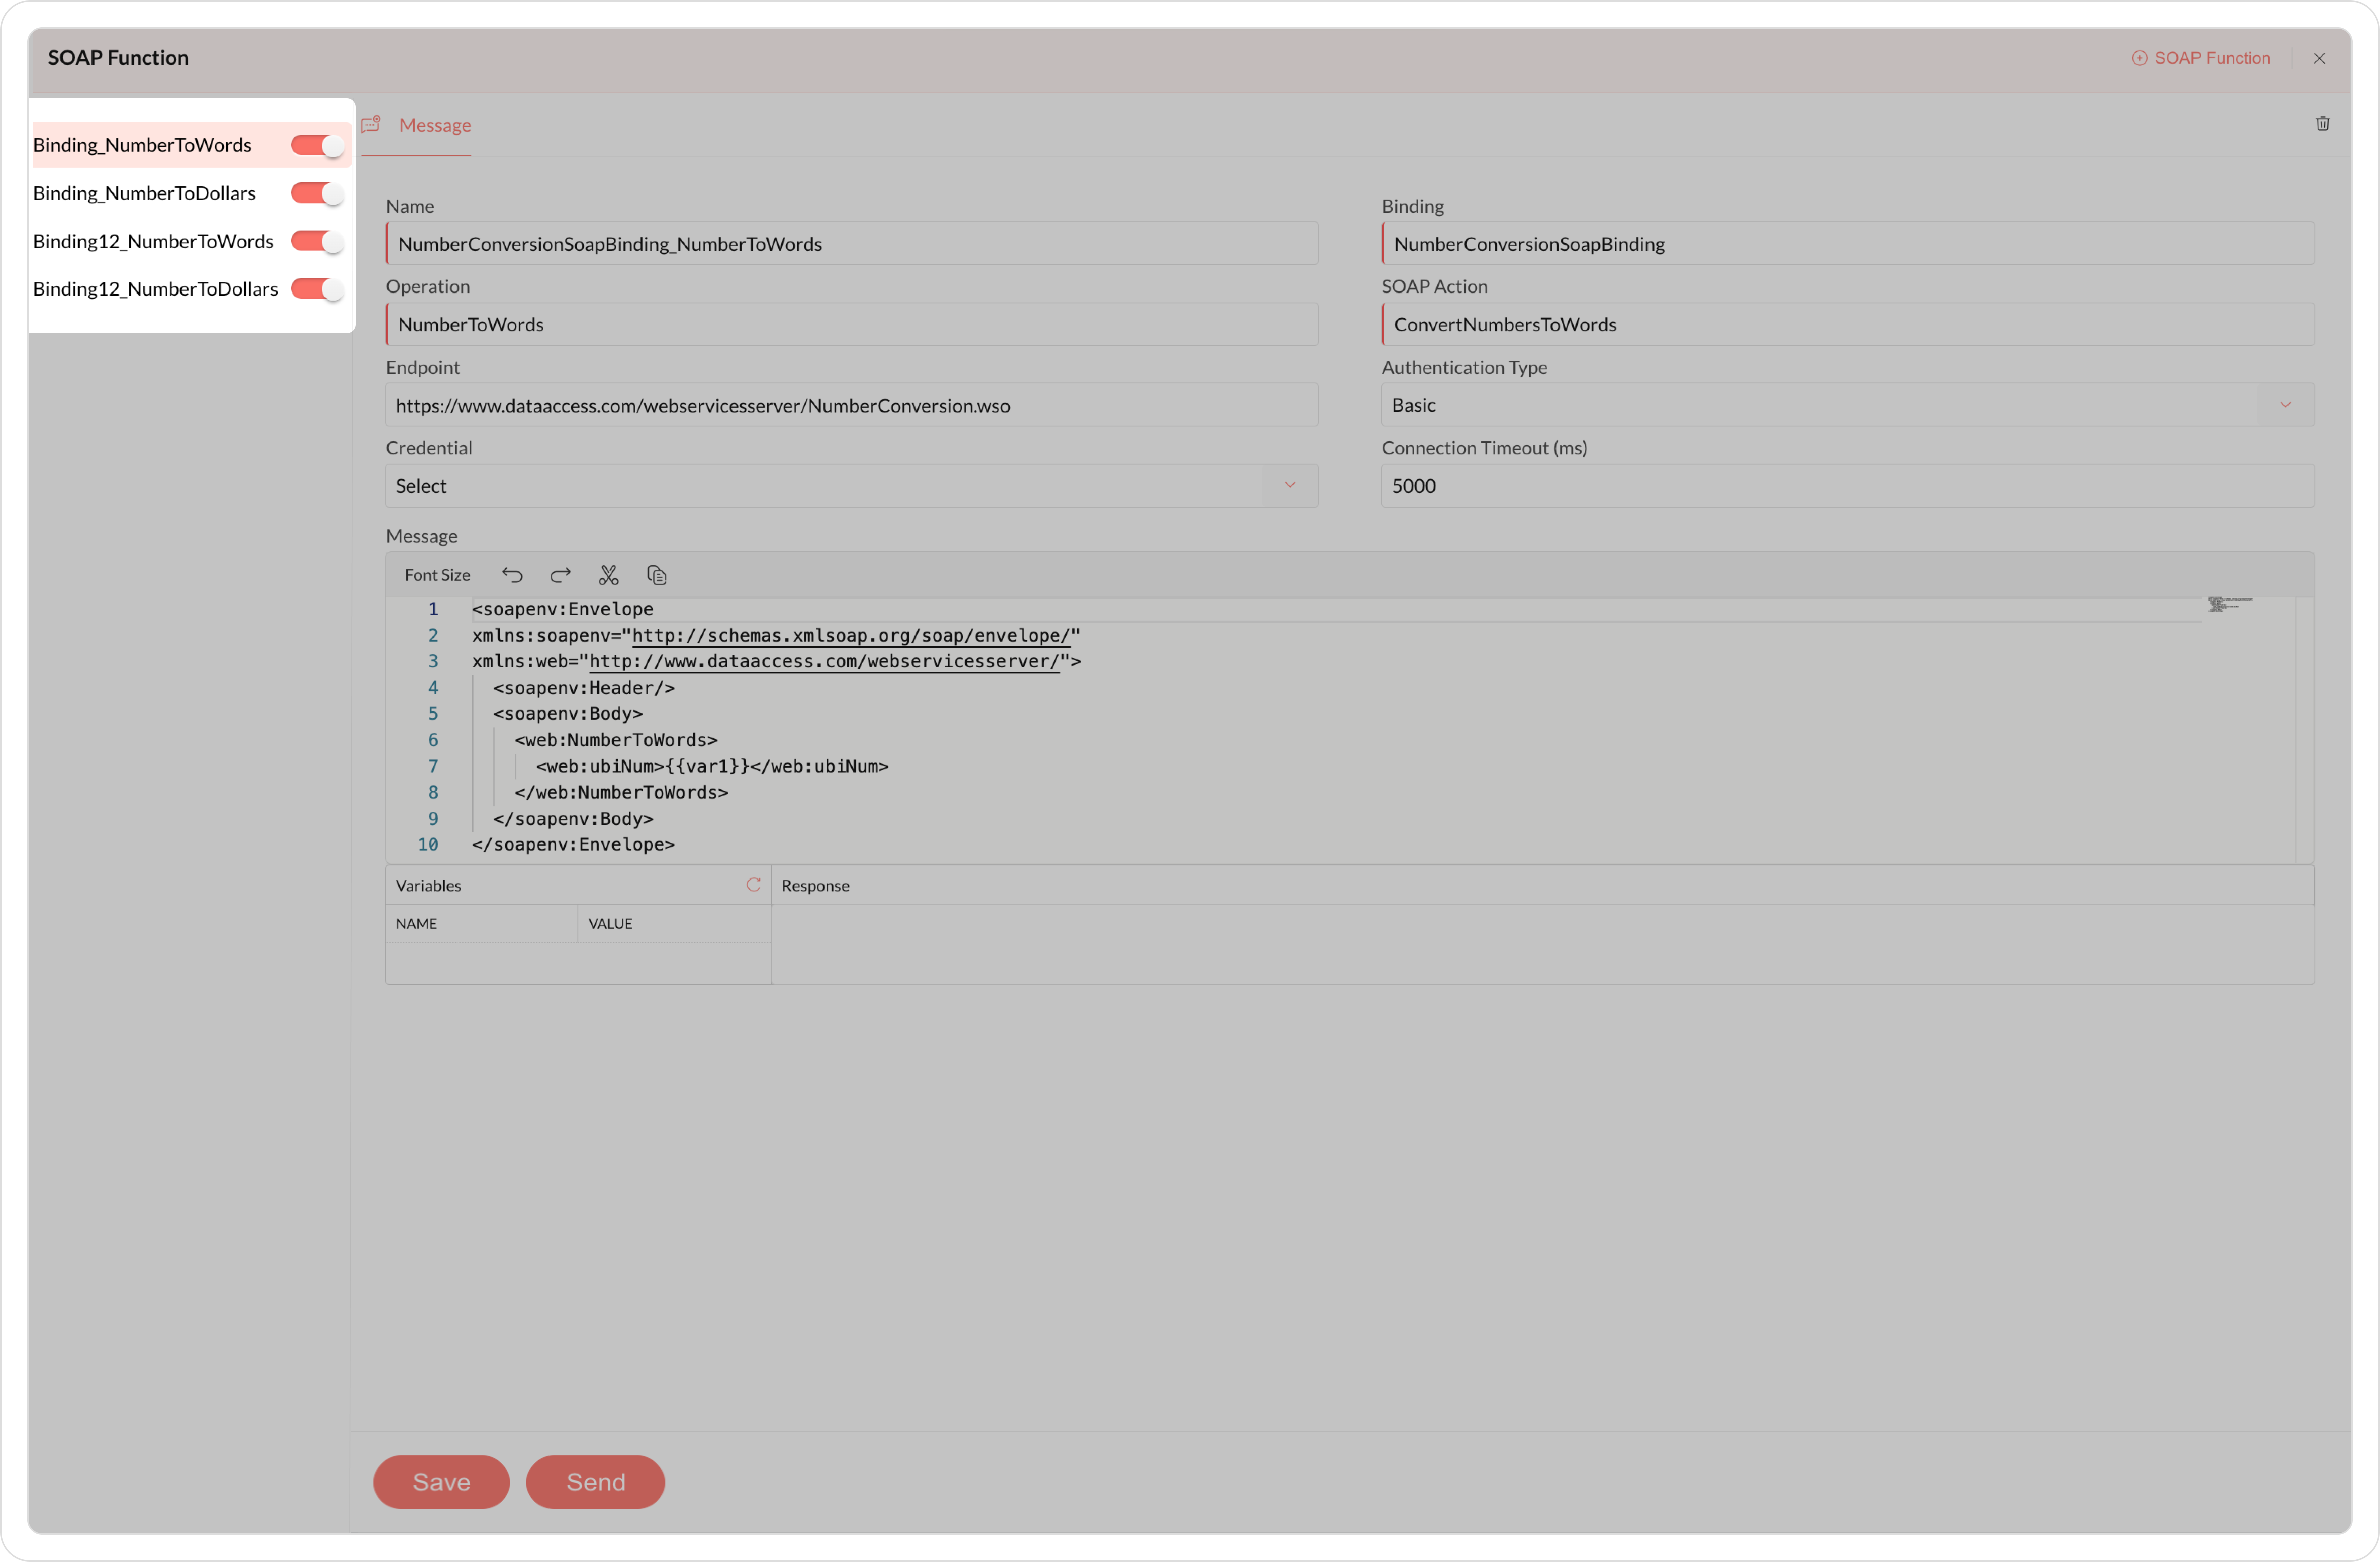Toggle Binding12_NumberToDollars switch
Image resolution: width=2380 pixels, height=1562 pixels.
(317, 290)
